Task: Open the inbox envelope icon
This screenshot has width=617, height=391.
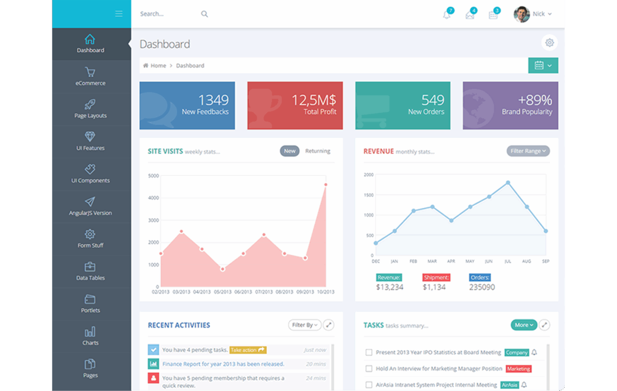Action: click(470, 15)
